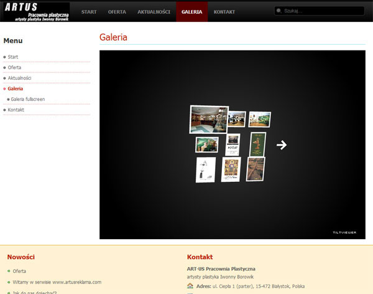The height and width of the screenshot is (294, 373).
Task: Go to the AKTUALNOŚCI navigation tab
Action: (x=154, y=12)
